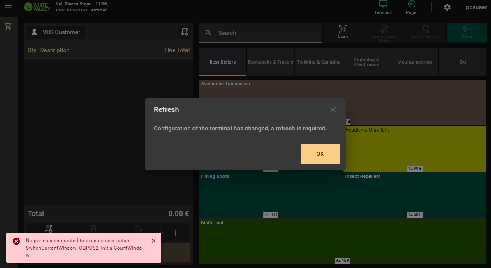Switch to the Backpacks & Travels tab
The height and width of the screenshot is (268, 491).
271,62
